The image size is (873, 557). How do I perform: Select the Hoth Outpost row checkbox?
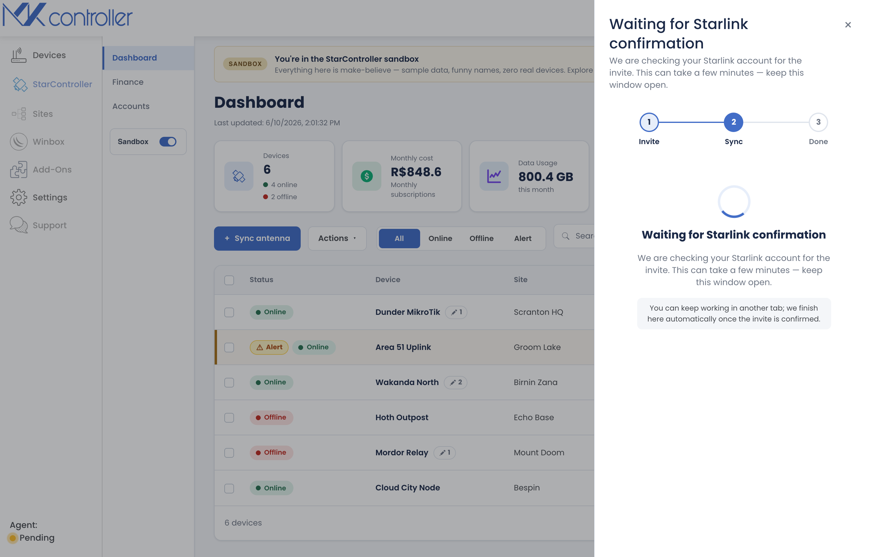click(x=229, y=417)
